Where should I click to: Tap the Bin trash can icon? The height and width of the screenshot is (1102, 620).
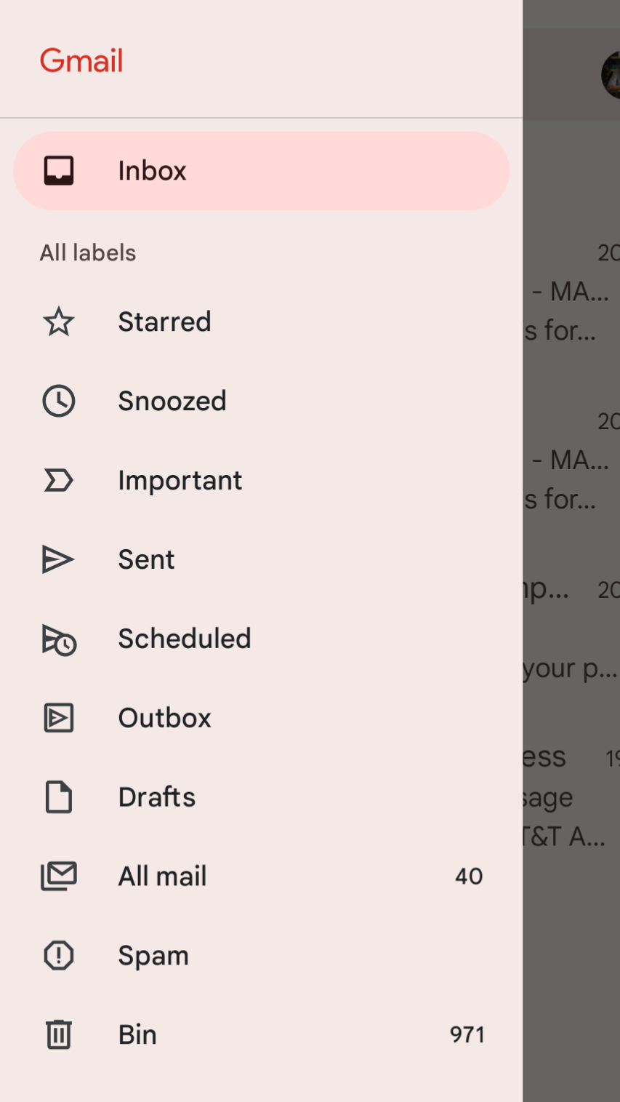click(x=59, y=1034)
